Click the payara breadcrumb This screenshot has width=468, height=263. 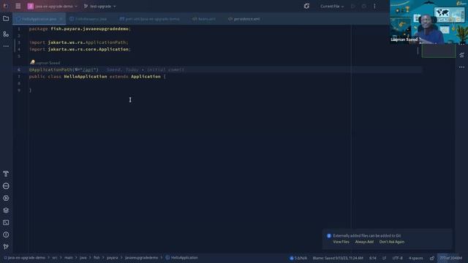click(112, 258)
